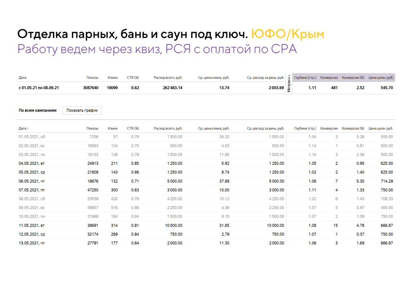Click impressions value "7256" for 01.05.2021

pos(94,137)
